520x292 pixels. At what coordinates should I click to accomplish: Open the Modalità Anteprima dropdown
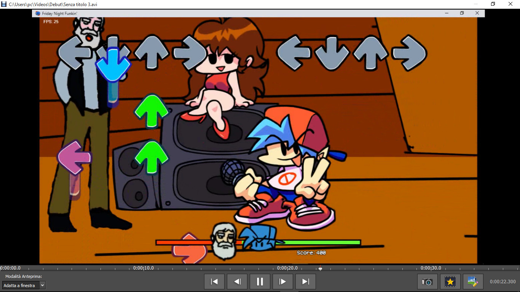24,285
